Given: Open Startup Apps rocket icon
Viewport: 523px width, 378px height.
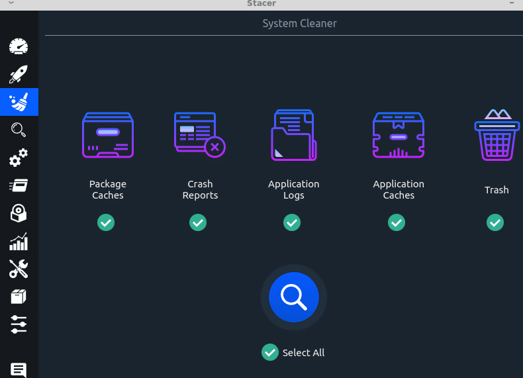Looking at the screenshot, I should point(19,74).
